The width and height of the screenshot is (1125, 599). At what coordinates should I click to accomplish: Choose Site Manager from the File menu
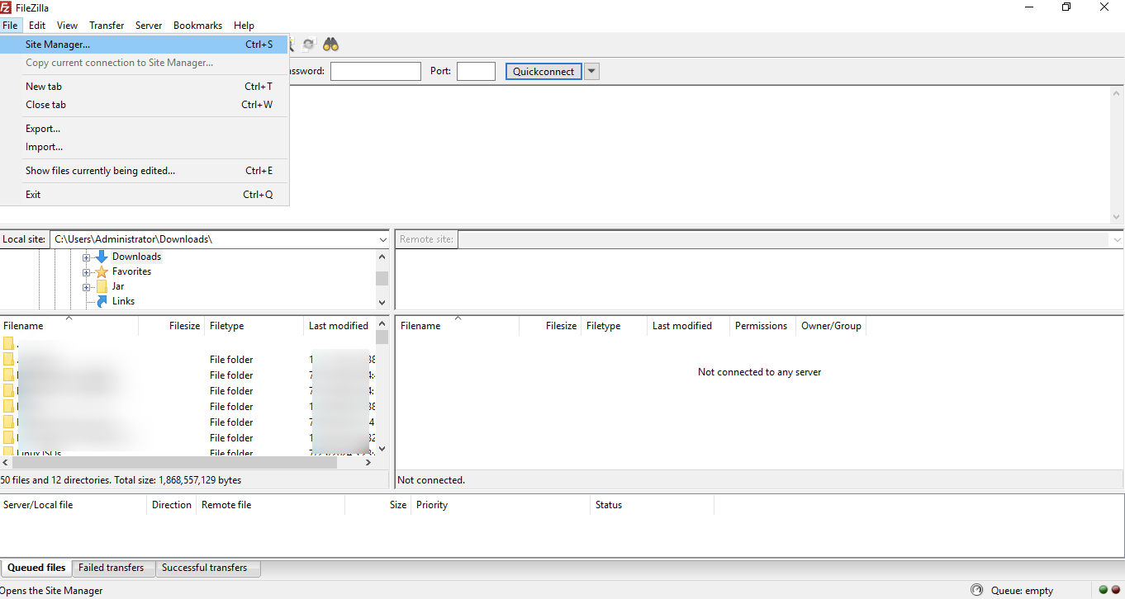point(58,45)
